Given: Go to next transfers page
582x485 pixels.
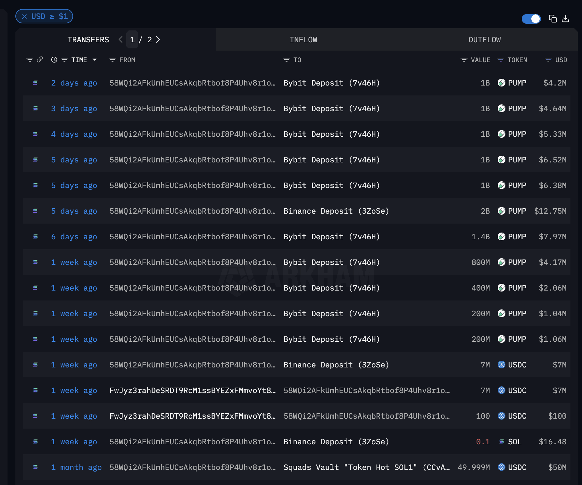Looking at the screenshot, I should pyautogui.click(x=158, y=40).
